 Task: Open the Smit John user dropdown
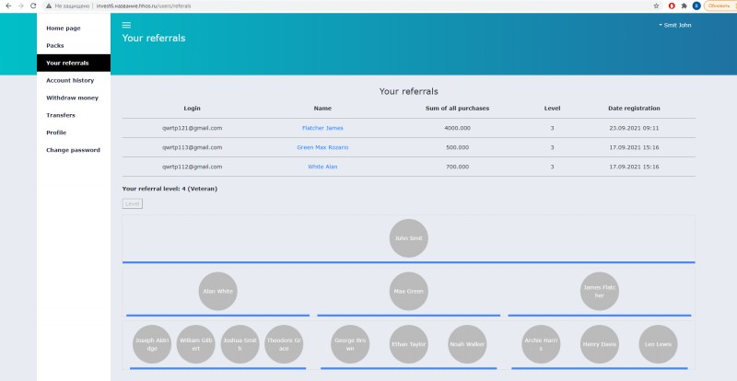(675, 26)
